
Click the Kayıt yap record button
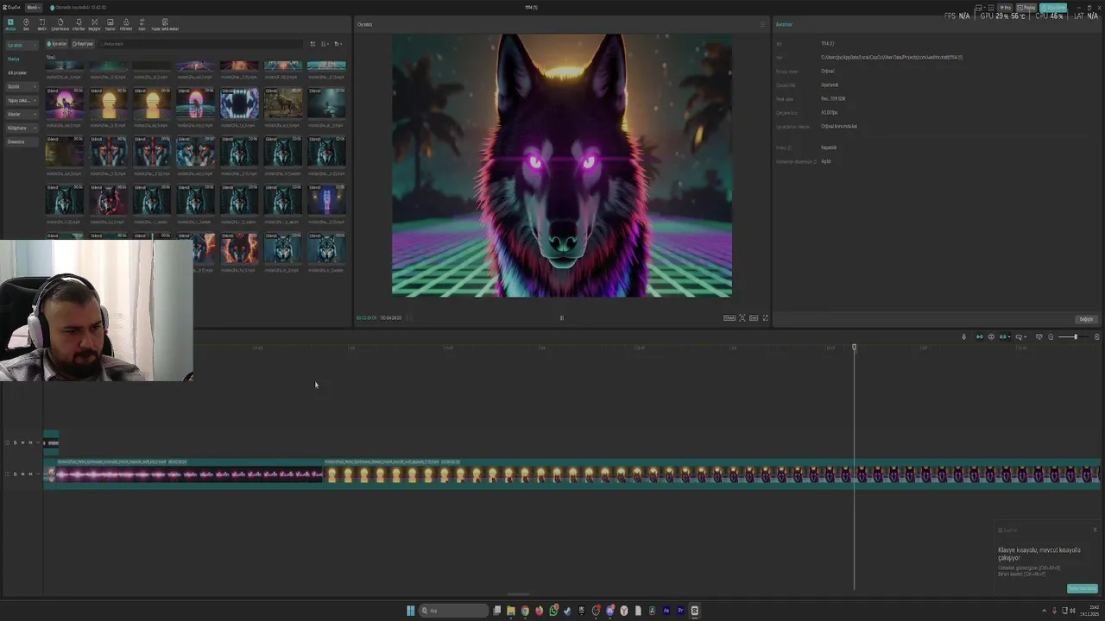point(83,44)
